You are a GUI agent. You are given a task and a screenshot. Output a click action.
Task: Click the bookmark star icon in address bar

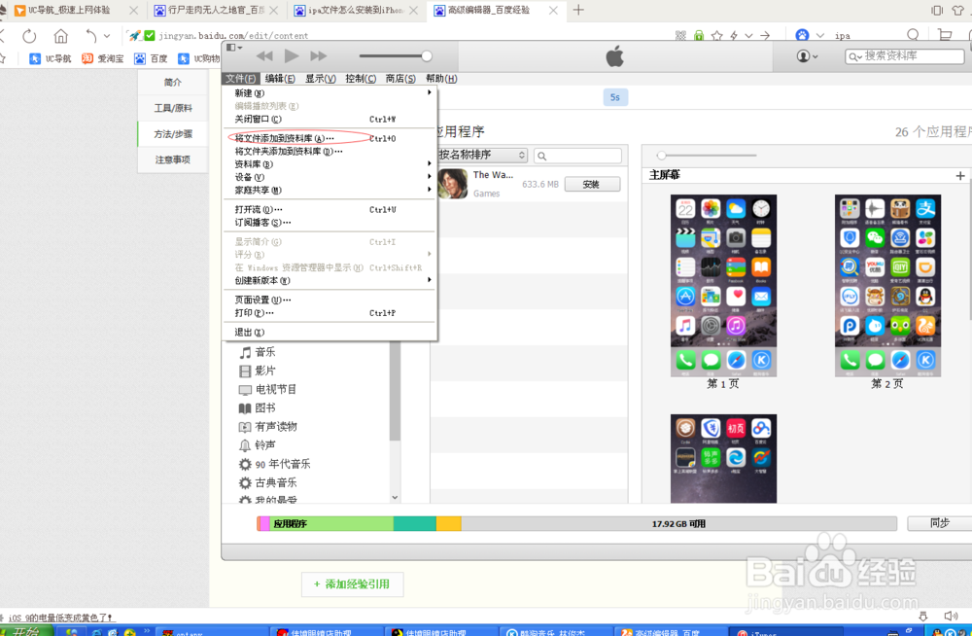(717, 36)
